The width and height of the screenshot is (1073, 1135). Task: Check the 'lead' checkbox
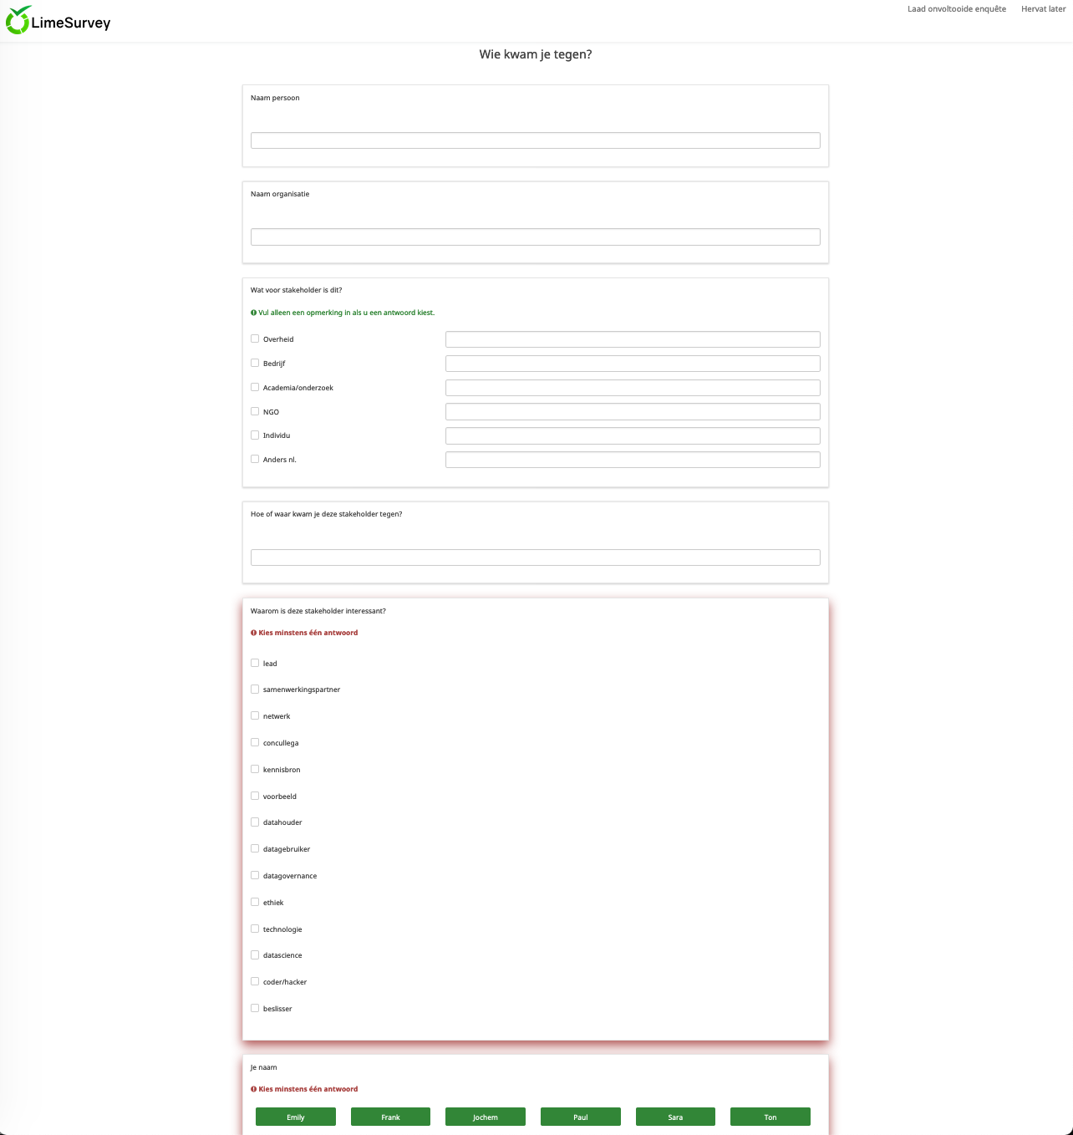255,664
